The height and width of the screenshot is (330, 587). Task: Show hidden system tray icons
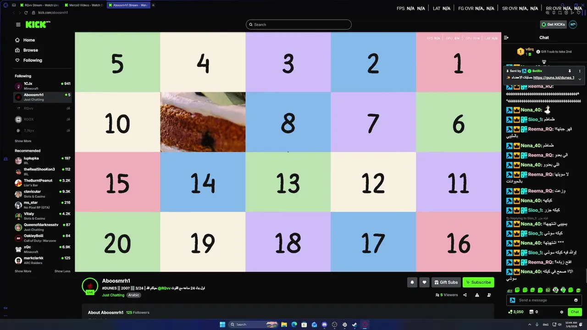point(530,324)
